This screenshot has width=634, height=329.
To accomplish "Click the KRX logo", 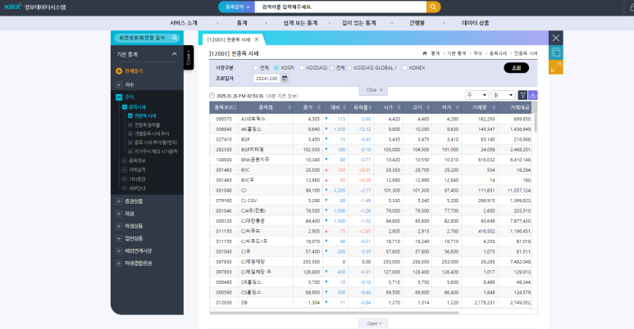I will tap(12, 7).
